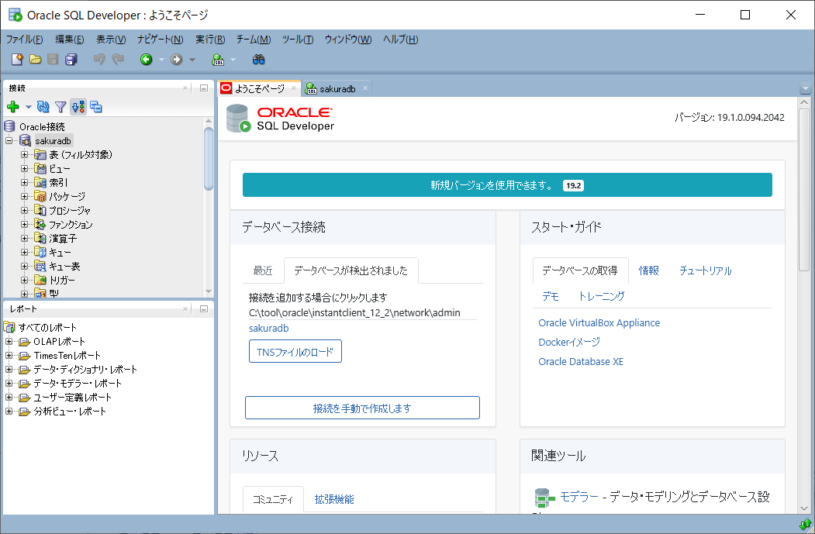Click the Undo arrow icon
Screen dimensions: 815x534
pos(98,59)
